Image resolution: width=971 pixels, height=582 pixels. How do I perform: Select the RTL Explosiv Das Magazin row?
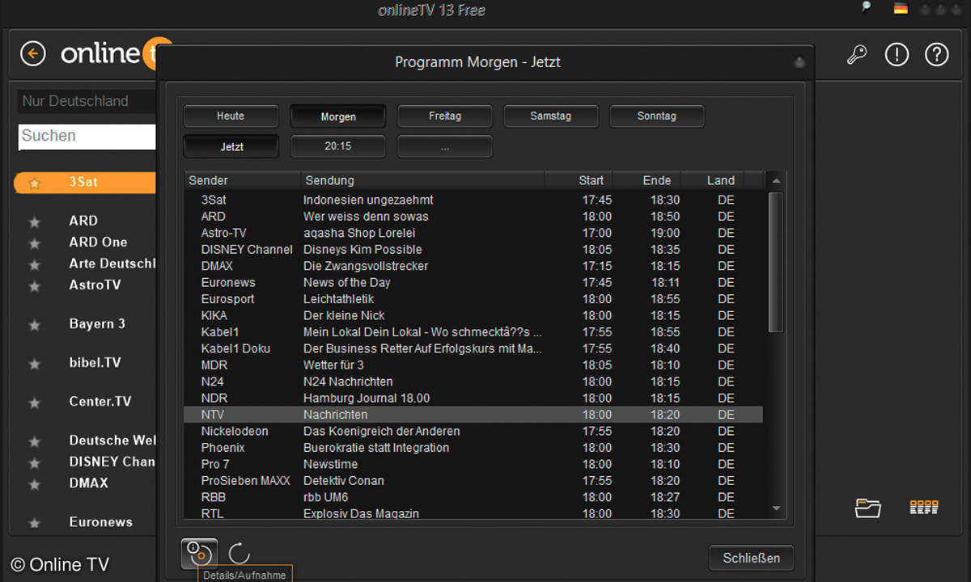pyautogui.click(x=473, y=512)
